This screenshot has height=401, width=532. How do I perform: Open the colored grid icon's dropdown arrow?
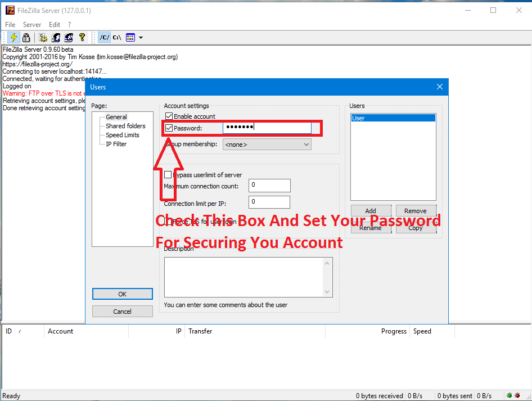(141, 37)
